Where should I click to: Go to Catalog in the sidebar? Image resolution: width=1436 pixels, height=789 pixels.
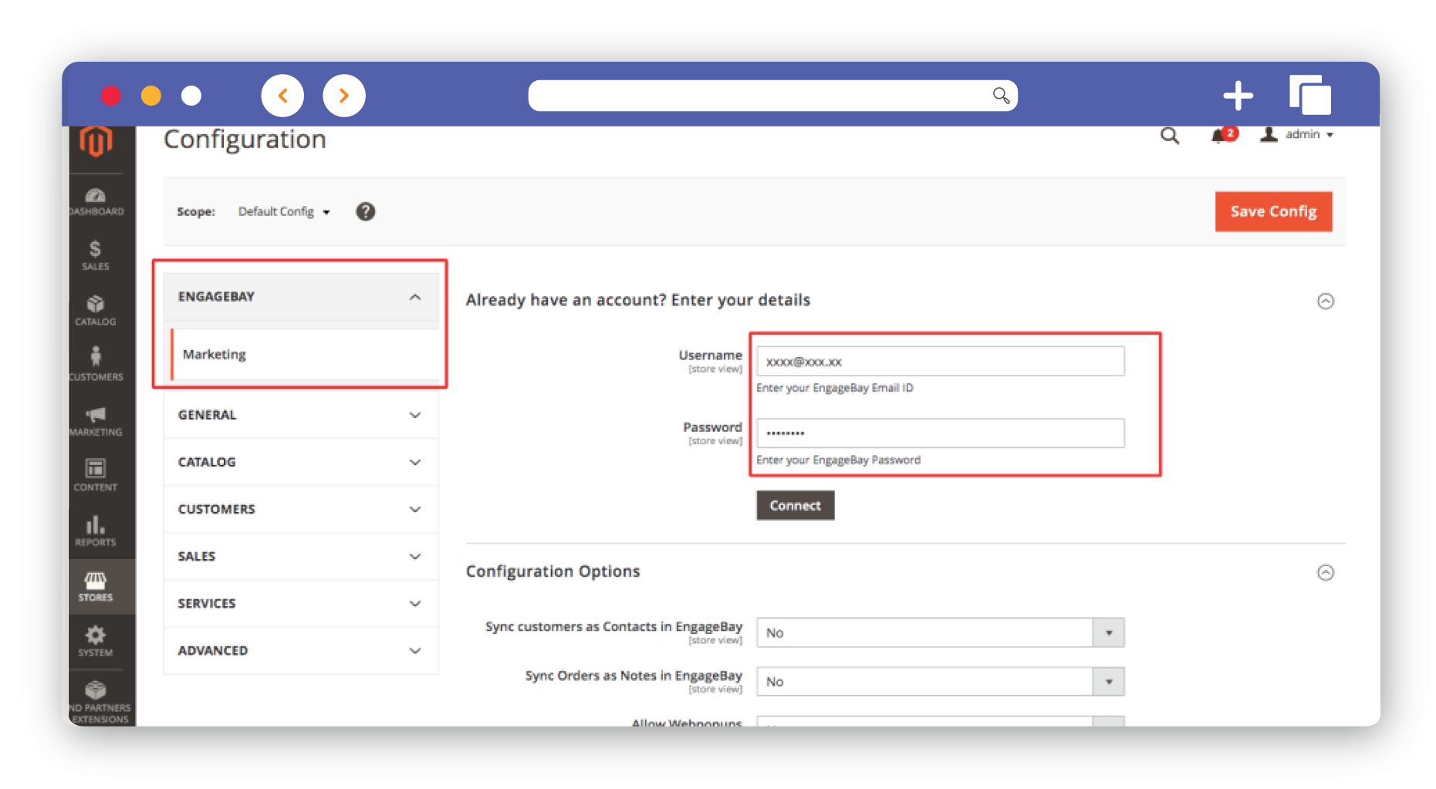[x=96, y=310]
